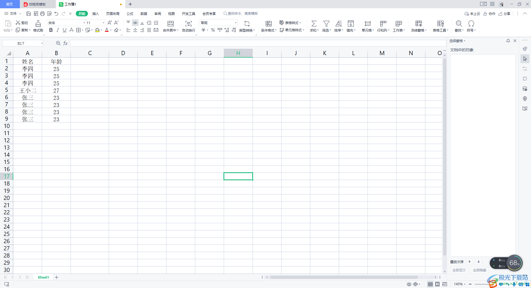Open Conditional Formatting (条件格式) menu
Image resolution: width=531 pixels, height=288 pixels.
[x=269, y=26]
